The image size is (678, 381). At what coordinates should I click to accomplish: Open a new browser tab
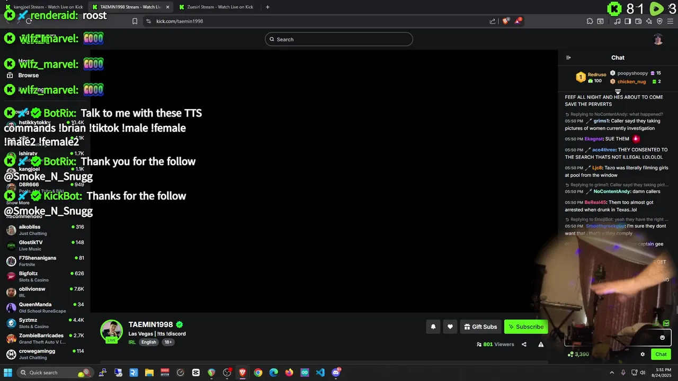(267, 7)
